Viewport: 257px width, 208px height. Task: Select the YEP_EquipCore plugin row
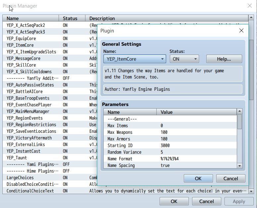tap(50, 38)
